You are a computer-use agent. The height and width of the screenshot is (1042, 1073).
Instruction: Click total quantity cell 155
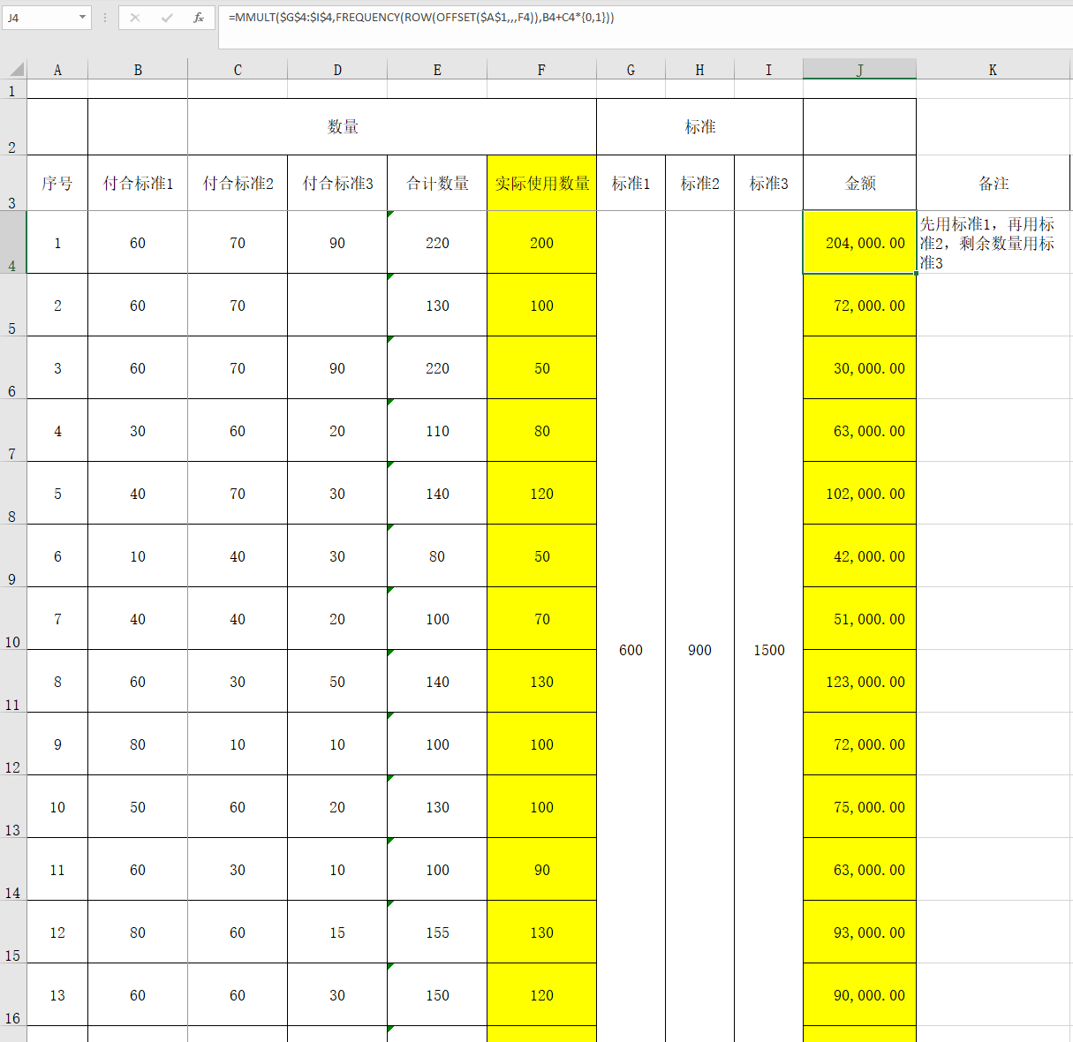(x=437, y=932)
